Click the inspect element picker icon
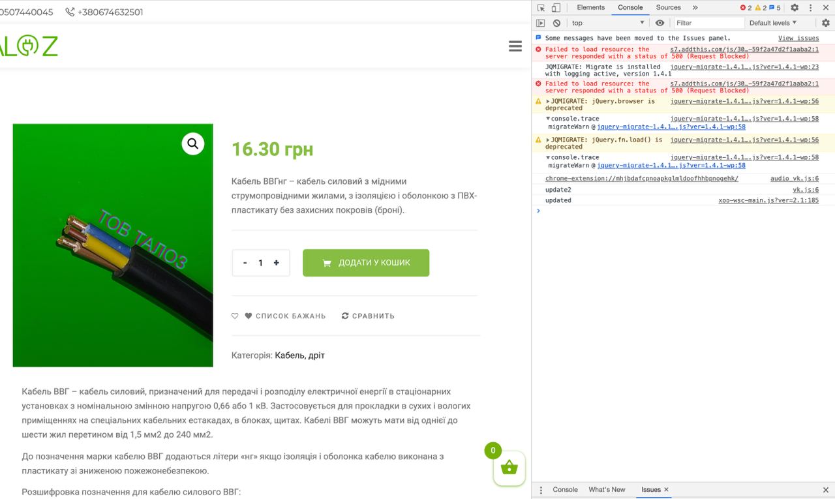The width and height of the screenshot is (835, 499). [541, 8]
